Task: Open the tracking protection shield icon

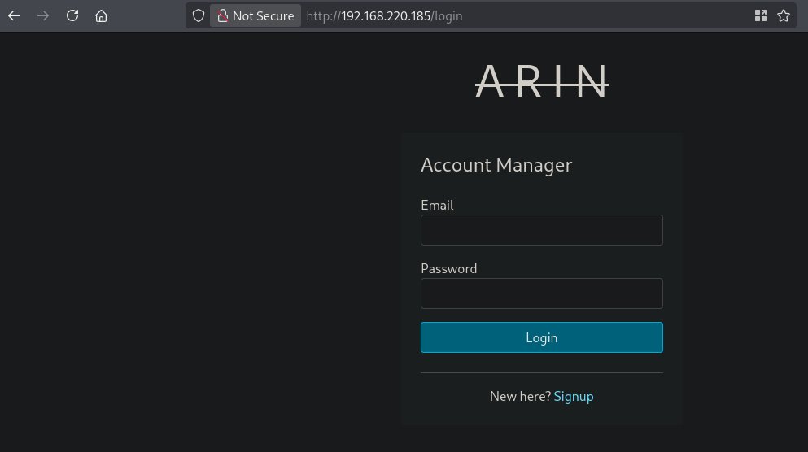Action: [x=199, y=16]
